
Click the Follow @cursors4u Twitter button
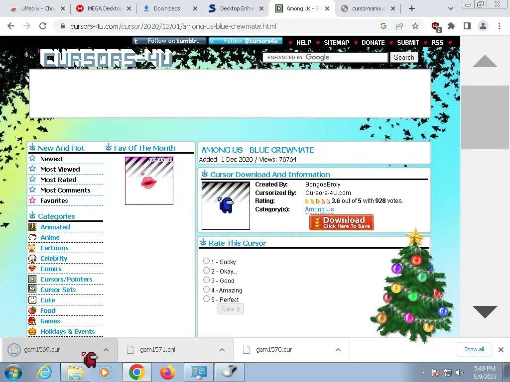point(246,41)
